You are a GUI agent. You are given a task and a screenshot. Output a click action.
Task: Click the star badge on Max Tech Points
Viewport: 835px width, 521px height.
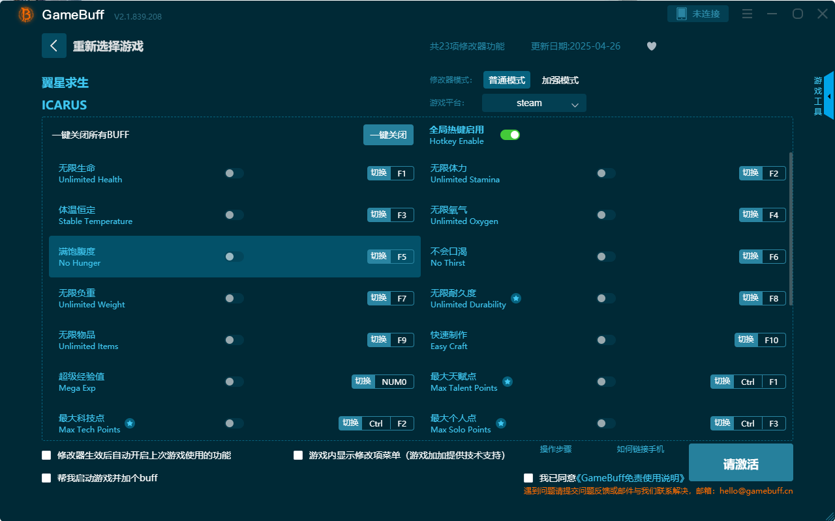[129, 423]
